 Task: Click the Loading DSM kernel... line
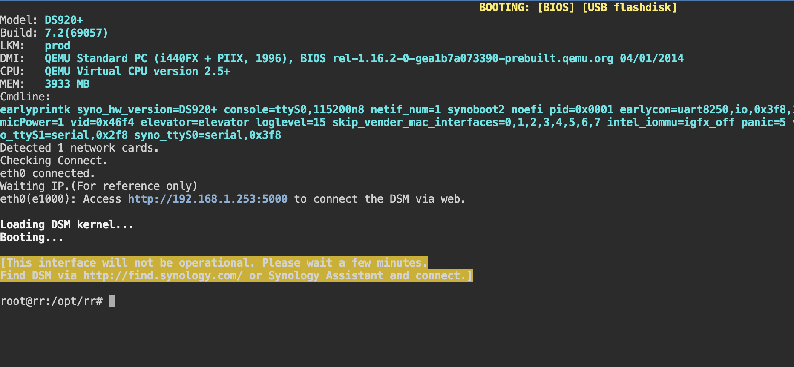67,224
